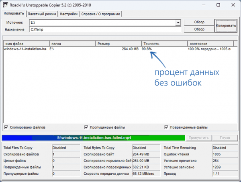
Task: Sort by папка column header
Action: (x=72, y=44)
